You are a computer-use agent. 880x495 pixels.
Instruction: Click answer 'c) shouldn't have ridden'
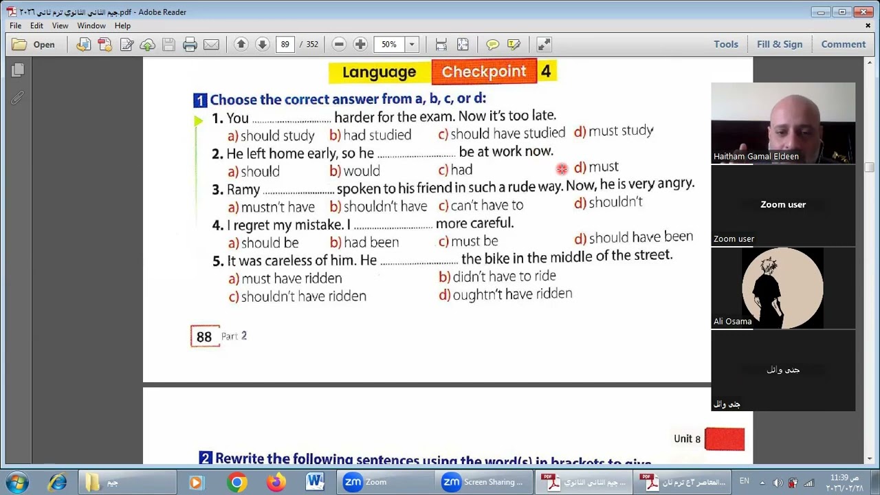point(298,296)
